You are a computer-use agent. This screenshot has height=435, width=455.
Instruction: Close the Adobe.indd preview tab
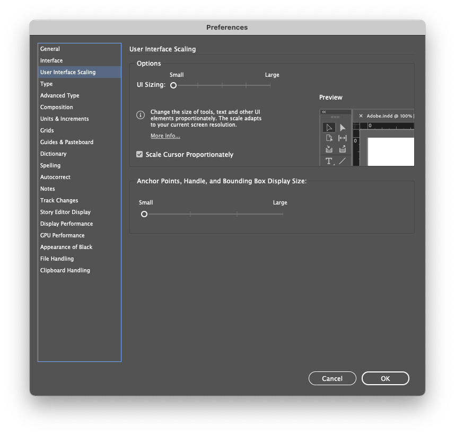pyautogui.click(x=361, y=116)
